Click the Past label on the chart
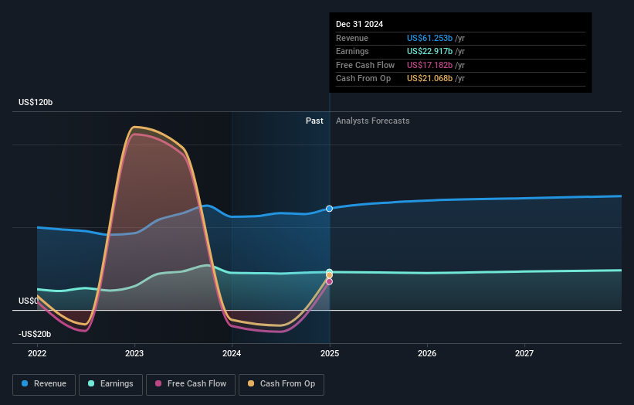This screenshot has height=405, width=634. (x=314, y=121)
